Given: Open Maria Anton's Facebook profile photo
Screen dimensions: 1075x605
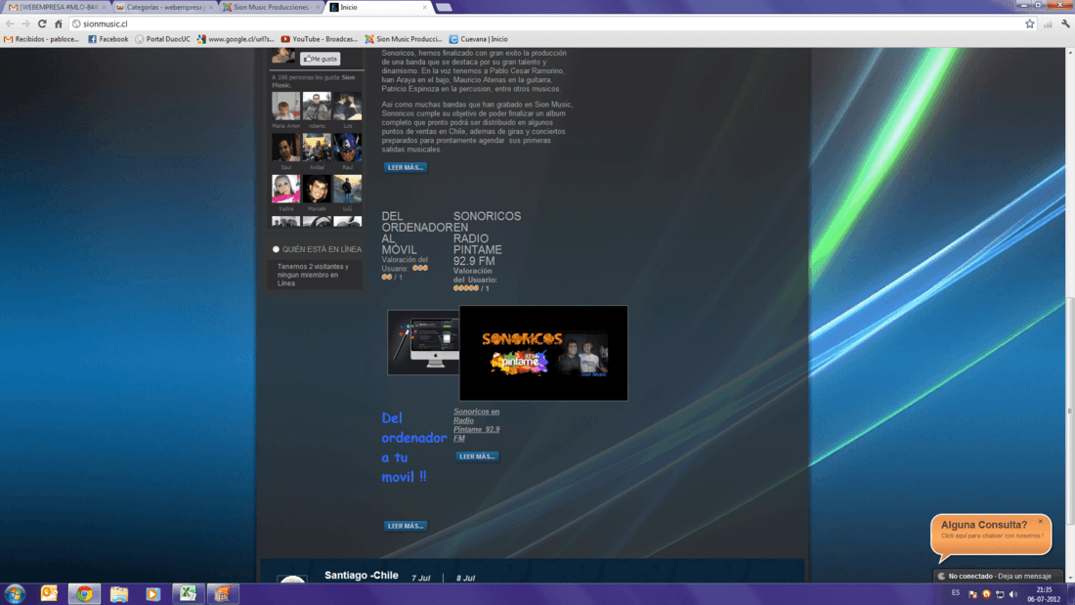Looking at the screenshot, I should click(286, 107).
